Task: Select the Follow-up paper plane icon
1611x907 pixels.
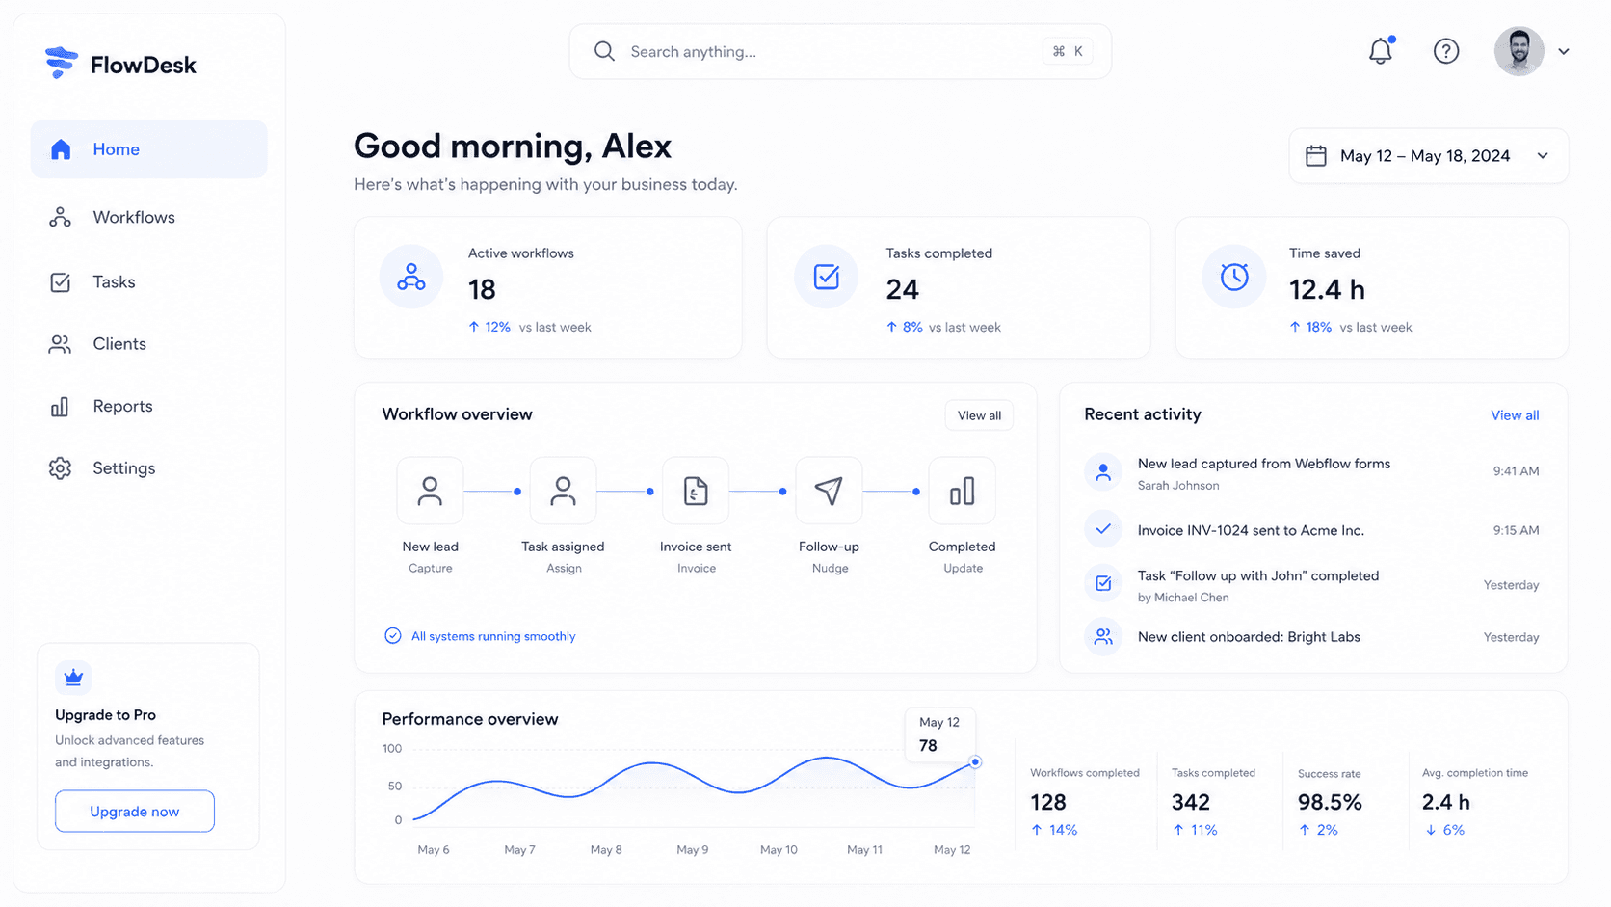Action: click(x=829, y=491)
